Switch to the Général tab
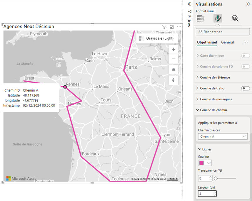Viewport: 252px width, 201px height. [x=227, y=42]
